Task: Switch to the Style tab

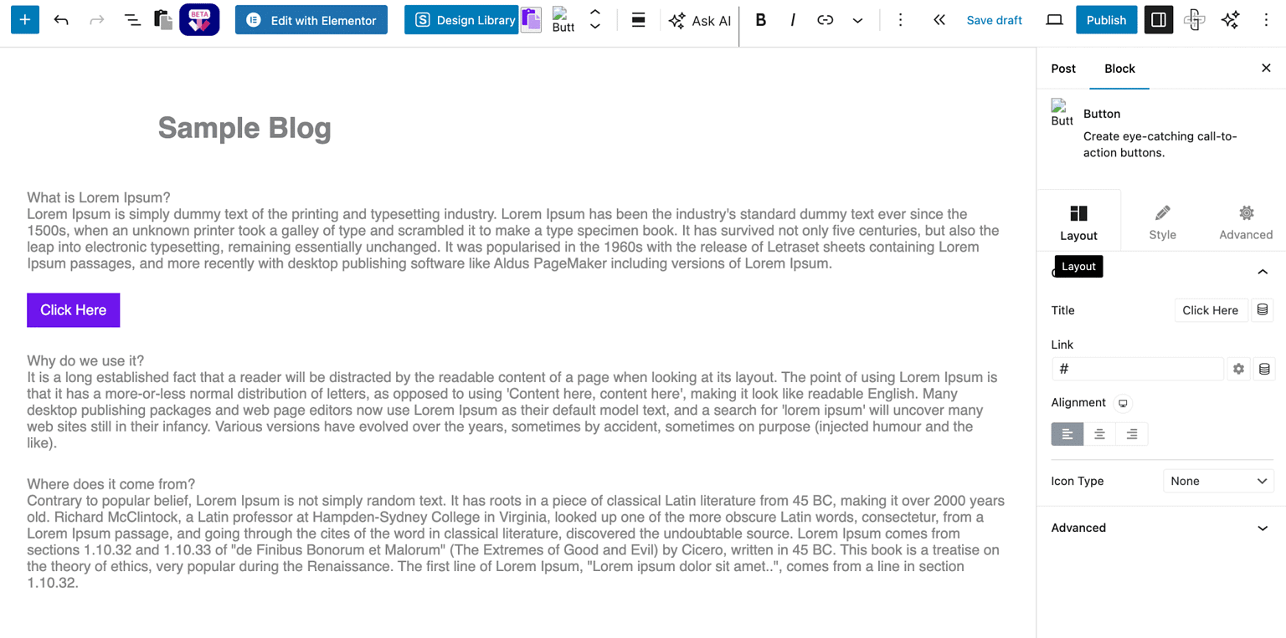Action: (1162, 220)
